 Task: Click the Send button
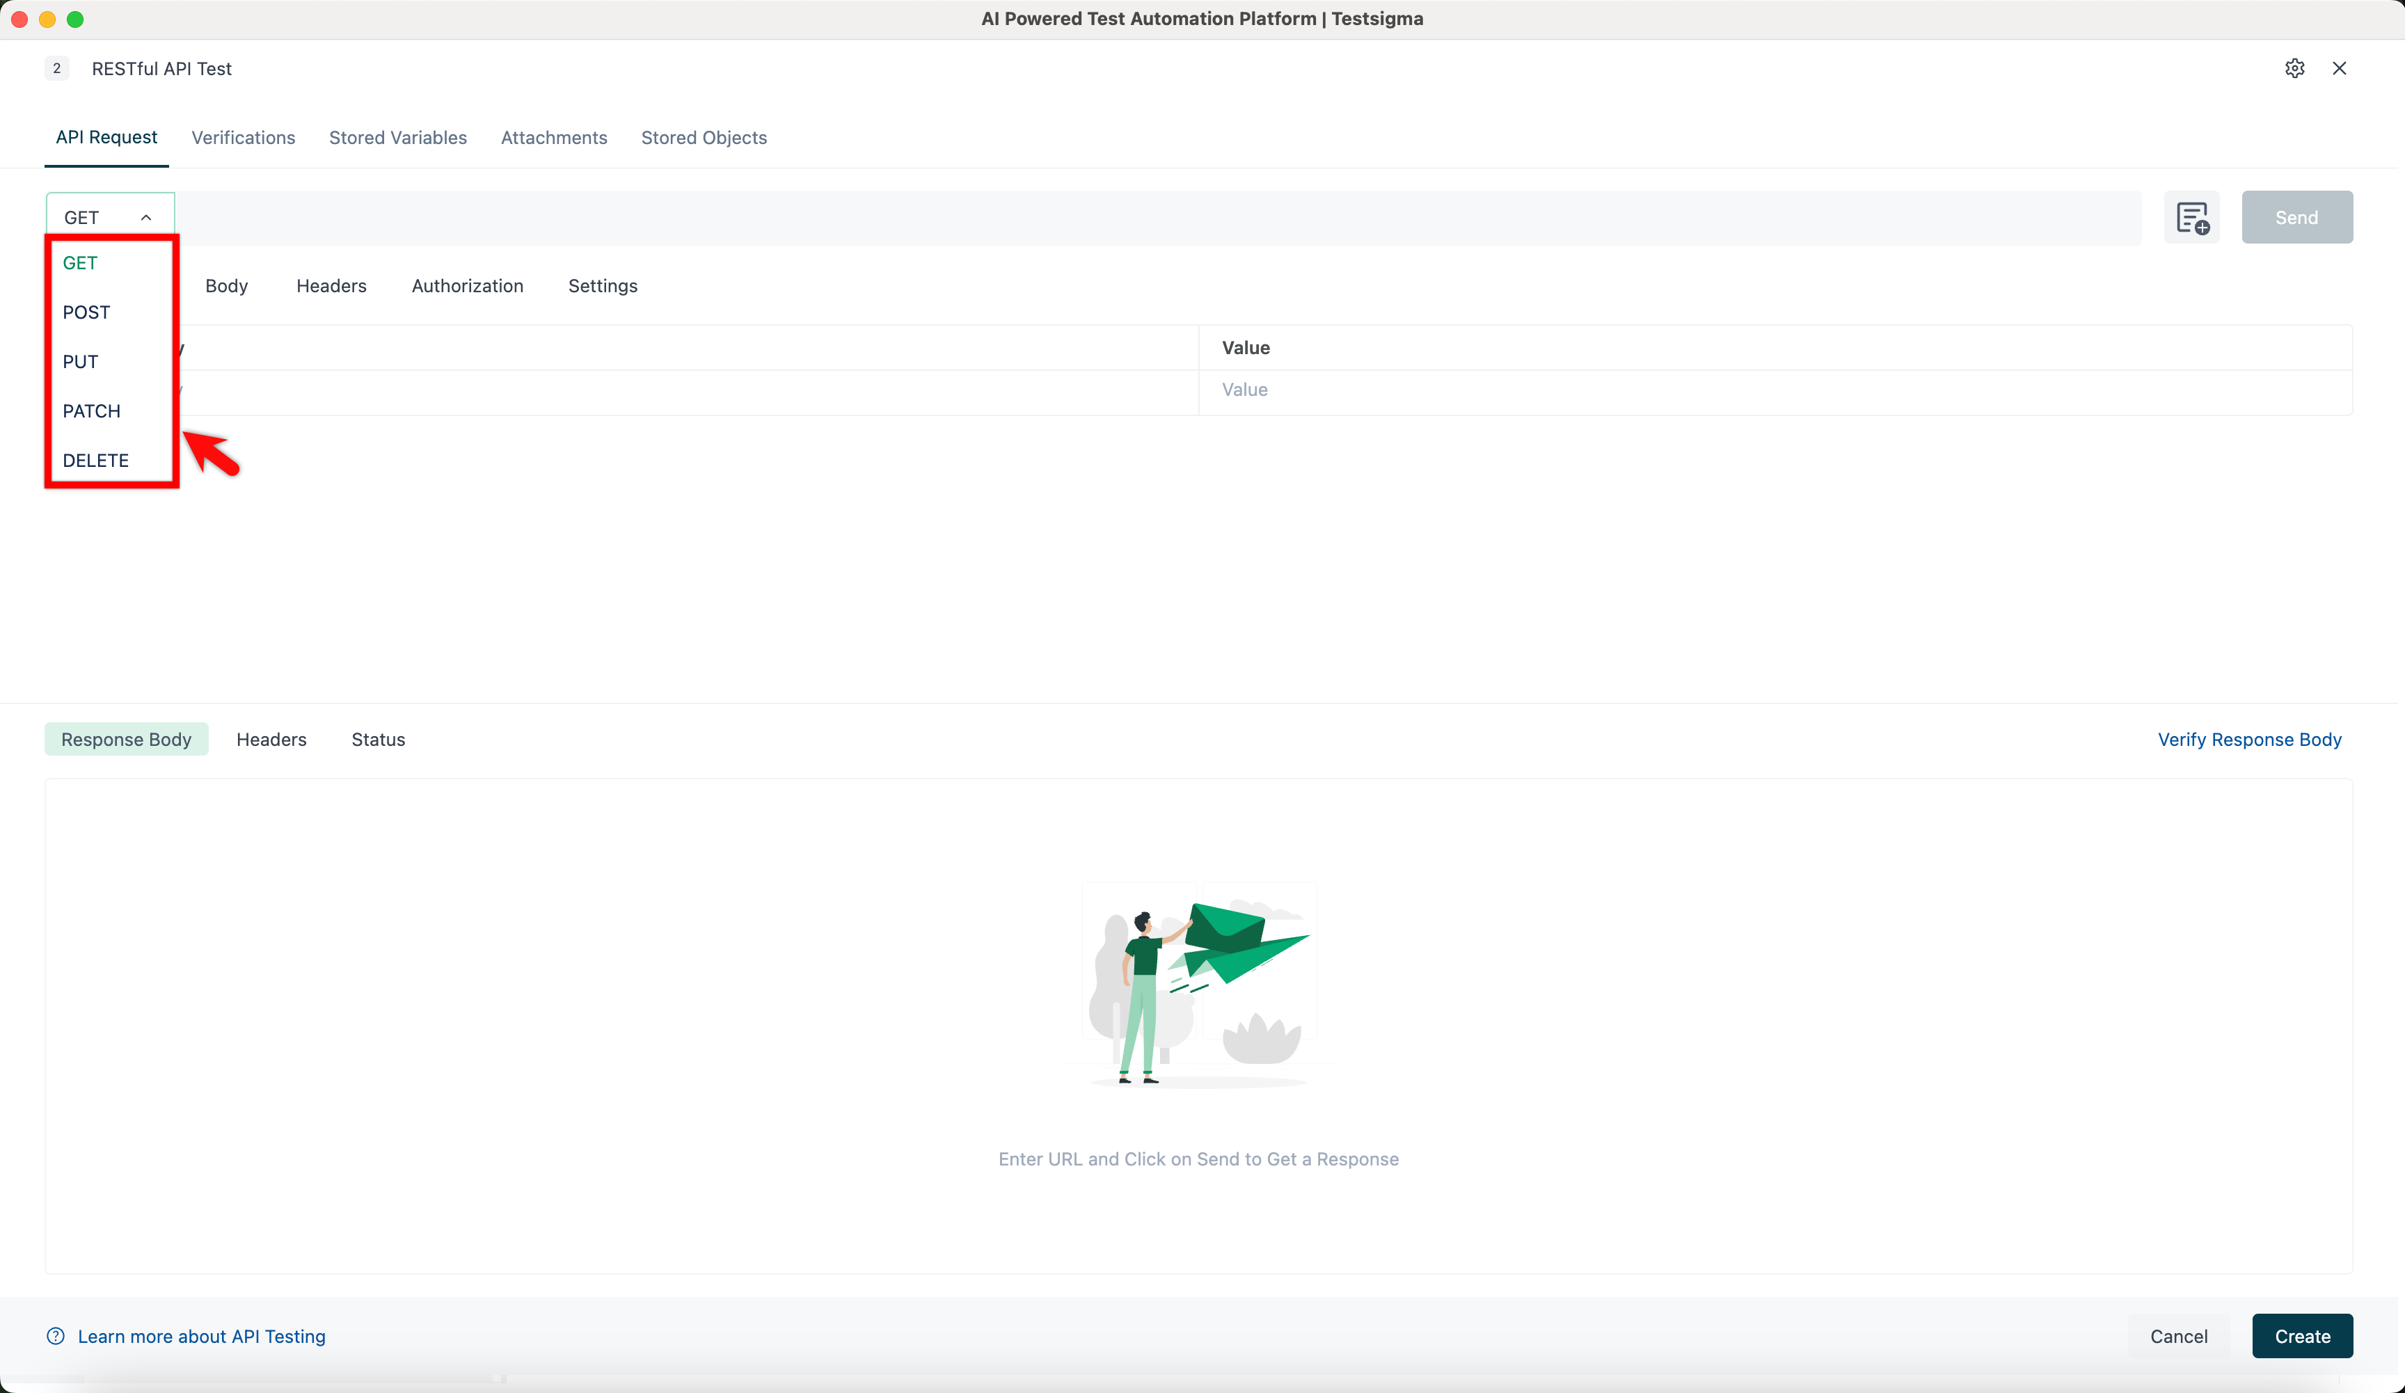[x=2296, y=216]
